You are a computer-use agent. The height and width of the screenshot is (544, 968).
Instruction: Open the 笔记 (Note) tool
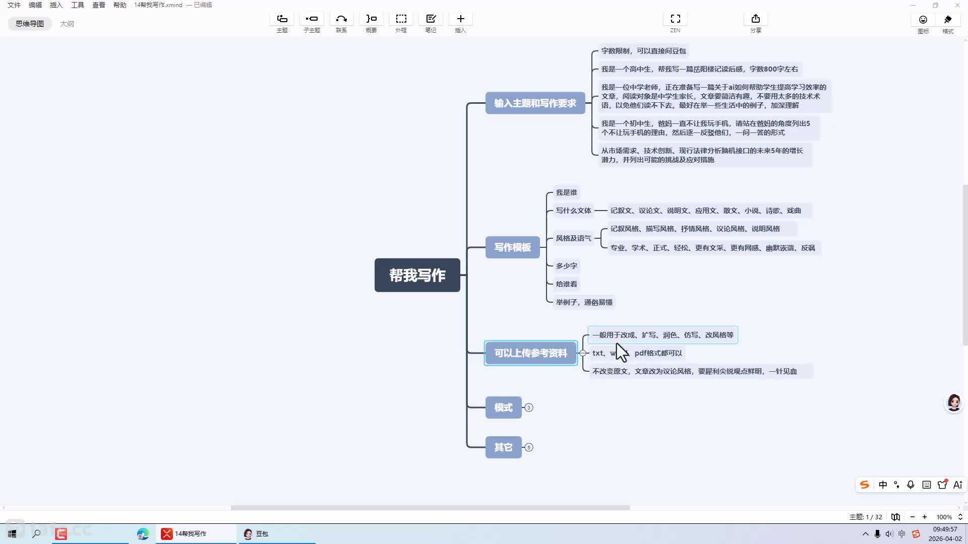click(x=431, y=19)
